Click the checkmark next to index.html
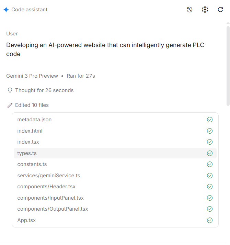Screen dimensions: 230x245 coord(210,131)
